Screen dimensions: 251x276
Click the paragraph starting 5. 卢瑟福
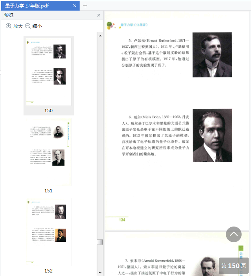click(155, 53)
